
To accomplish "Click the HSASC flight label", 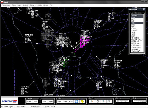I will (x=99, y=82).
